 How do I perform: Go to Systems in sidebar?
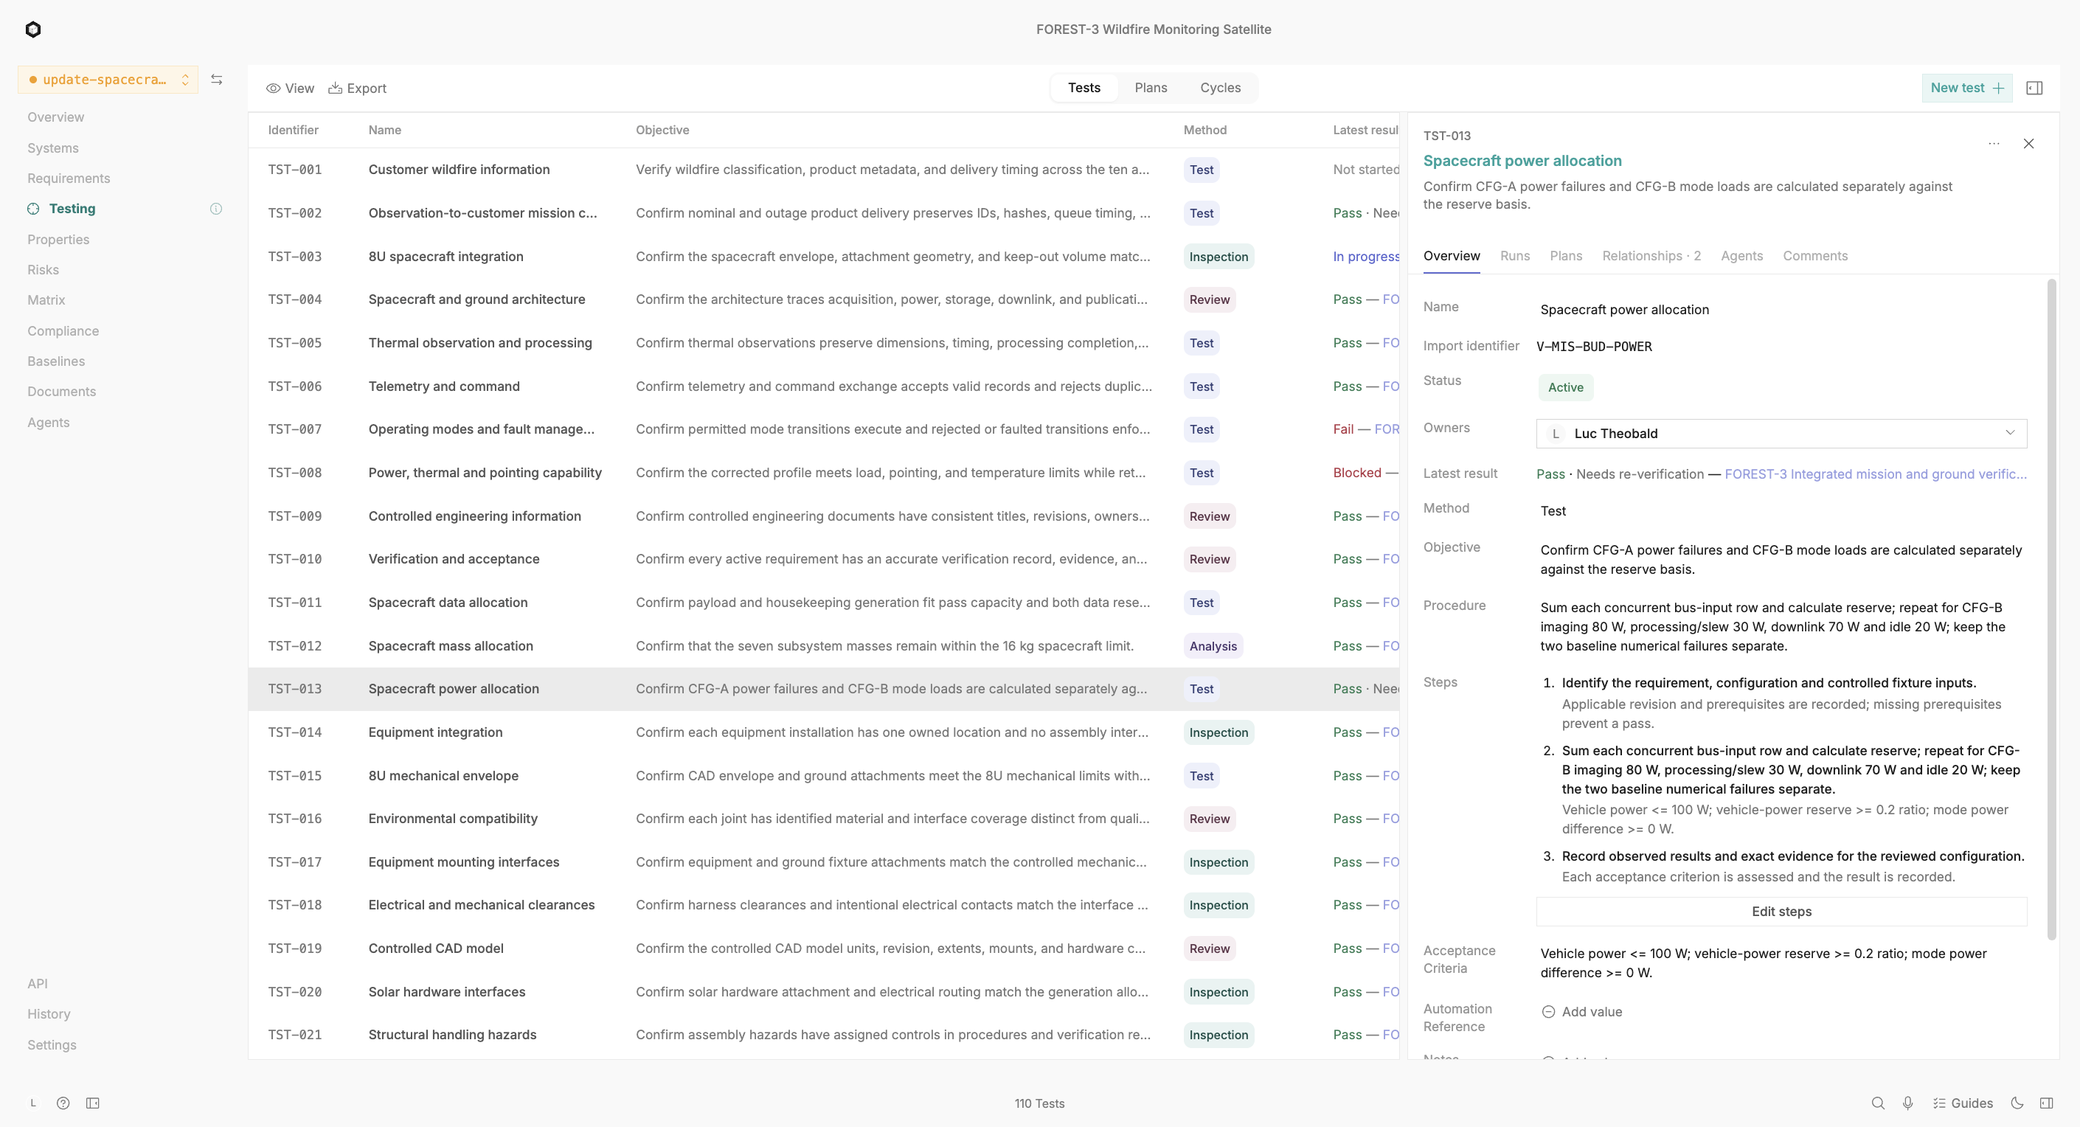[53, 148]
